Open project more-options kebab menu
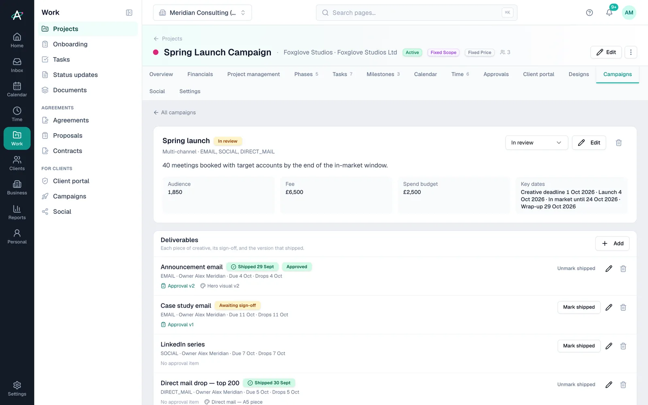This screenshot has width=648, height=405. tap(631, 52)
